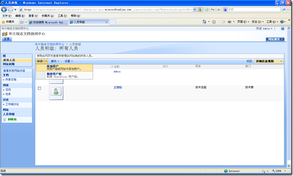Select 所有人员 in left navigation
The image size is (293, 176).
point(9,60)
